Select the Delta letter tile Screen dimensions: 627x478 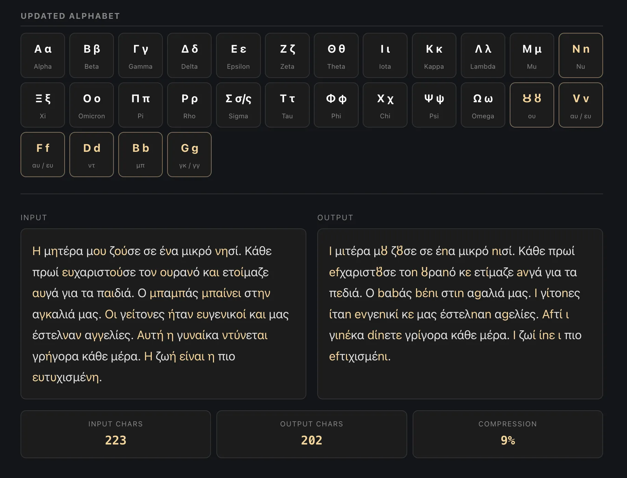(189, 55)
